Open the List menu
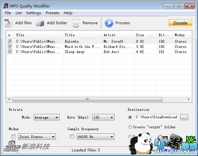This screenshot has height=156, width=198. 19,13
